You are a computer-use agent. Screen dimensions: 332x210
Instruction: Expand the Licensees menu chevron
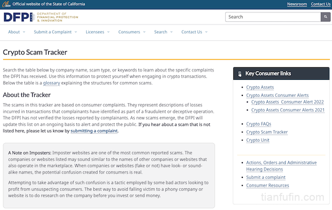click(x=108, y=32)
